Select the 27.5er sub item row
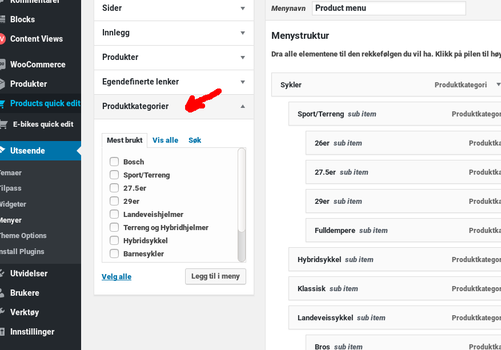 tap(403, 172)
